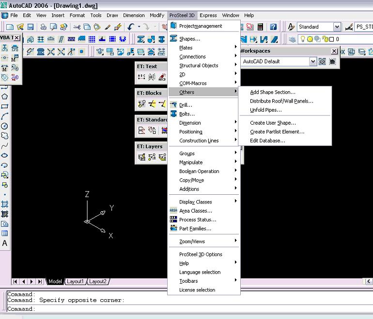373x319 pixels.
Task: Select the Table tool
Action: (4, 233)
